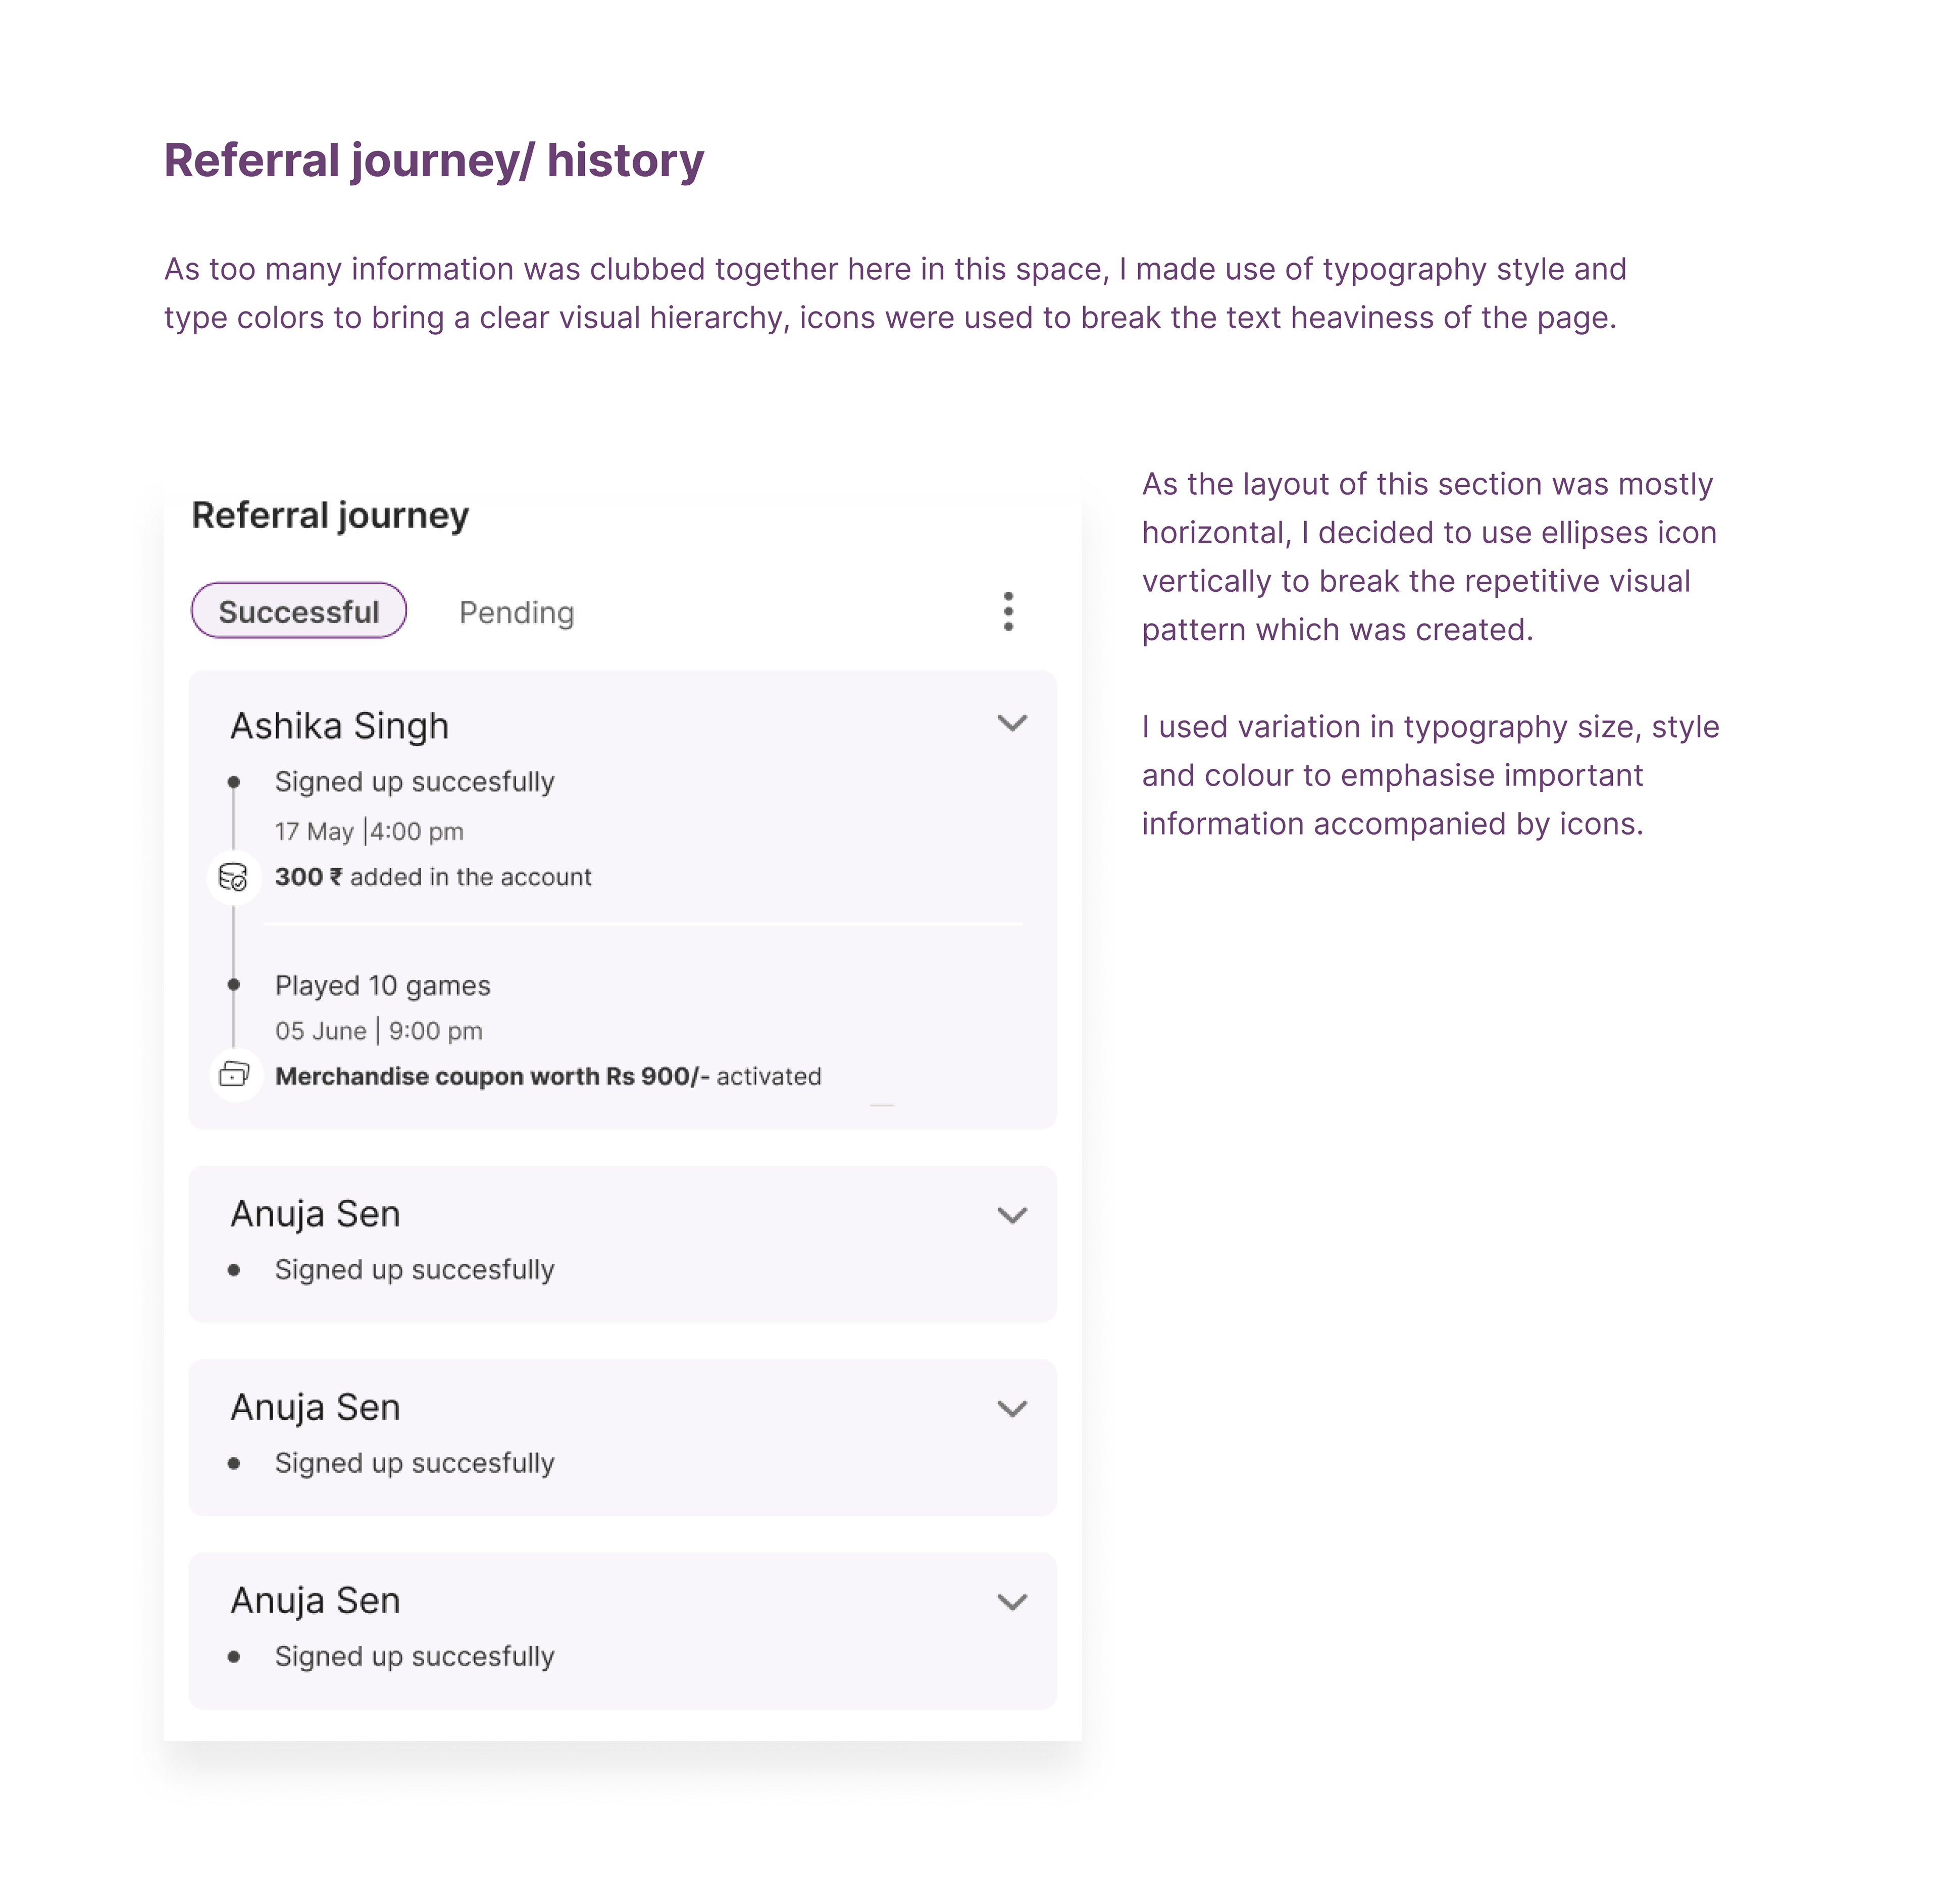
Task: Click the Referral journey card heading
Action: click(330, 515)
